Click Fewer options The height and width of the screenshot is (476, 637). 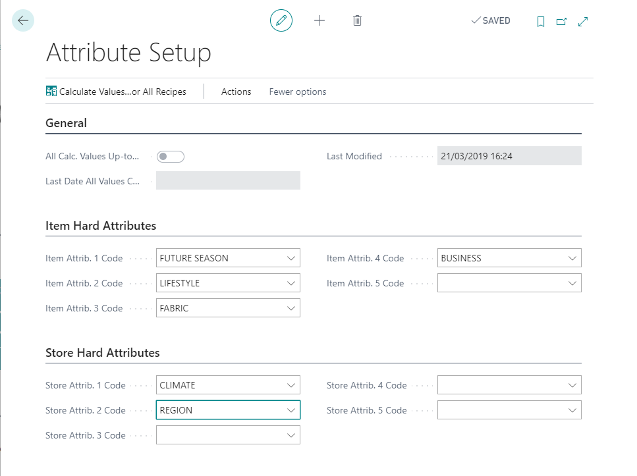coord(298,92)
